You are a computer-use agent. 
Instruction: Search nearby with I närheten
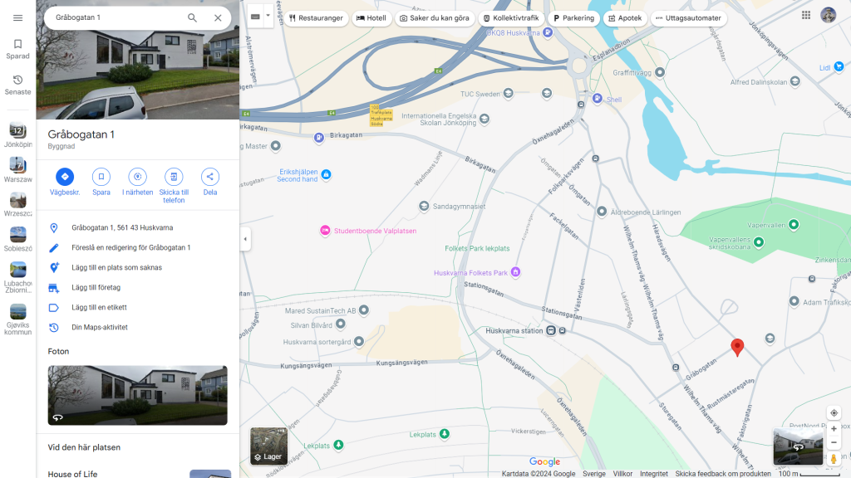pos(137,182)
